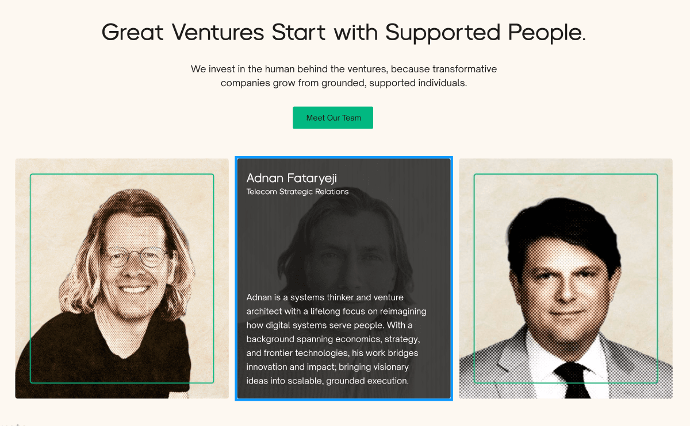The width and height of the screenshot is (690, 426).
Task: Click the Meet Our Team button
Action: (x=332, y=117)
